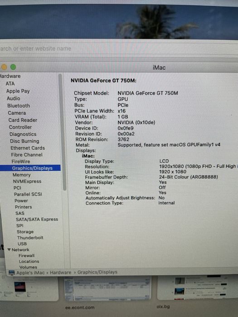Open Memory hardware info
The image size is (238, 317).
pos(22,175)
